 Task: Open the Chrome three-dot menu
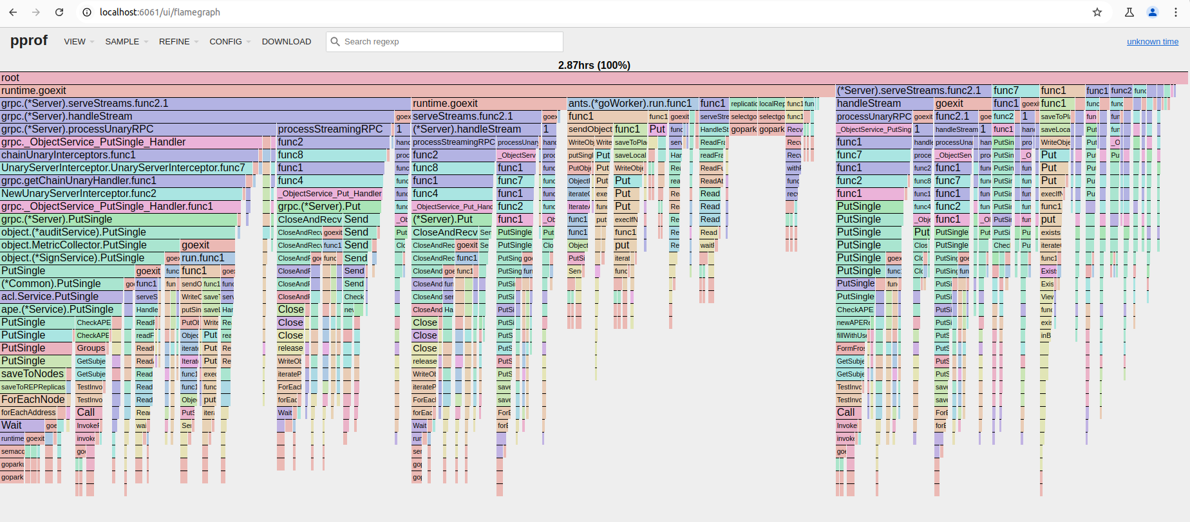1176,12
